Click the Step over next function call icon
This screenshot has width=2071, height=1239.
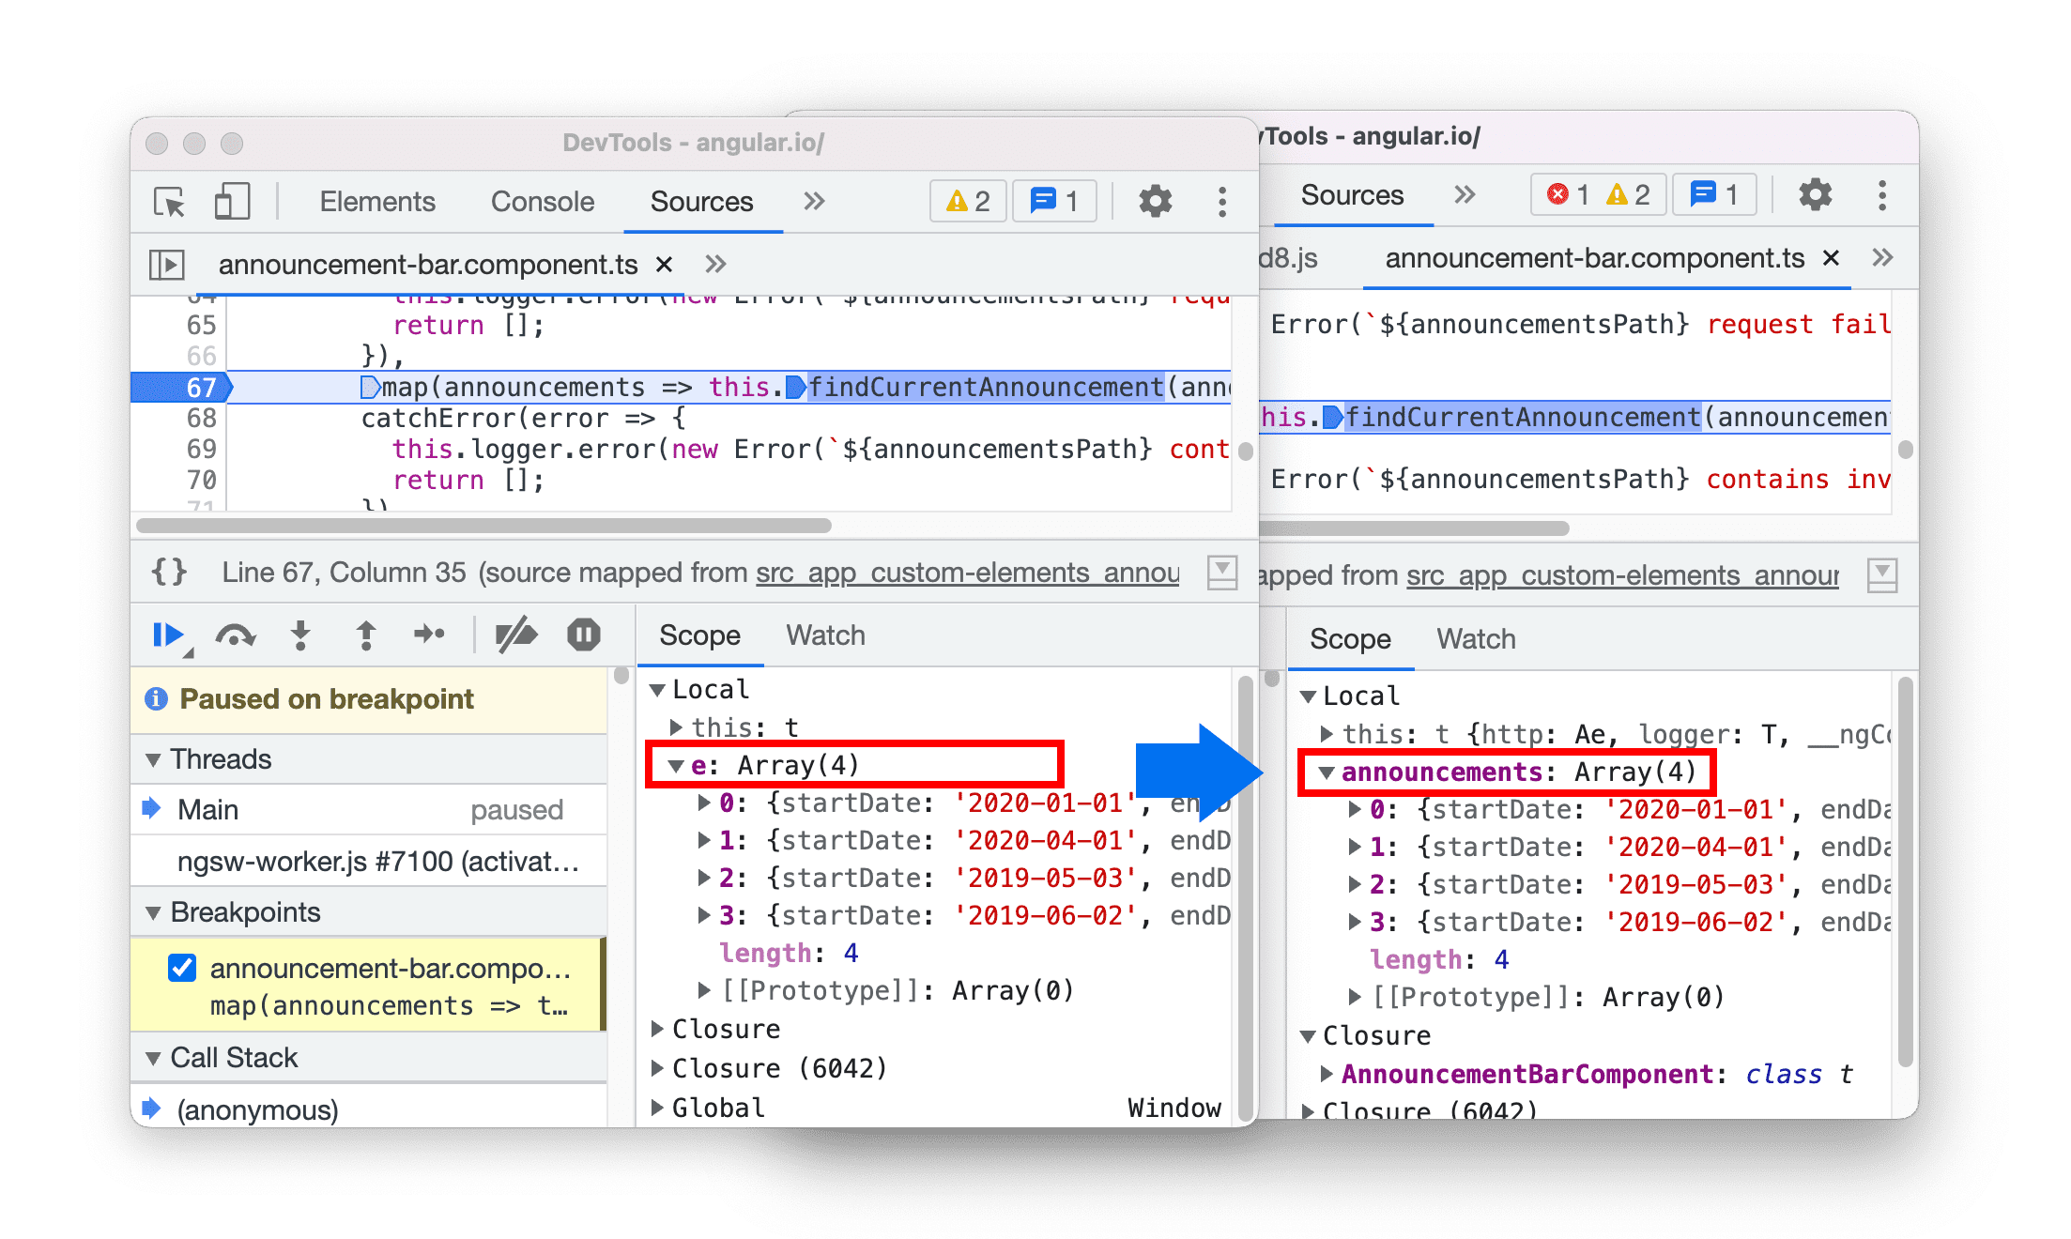click(239, 640)
